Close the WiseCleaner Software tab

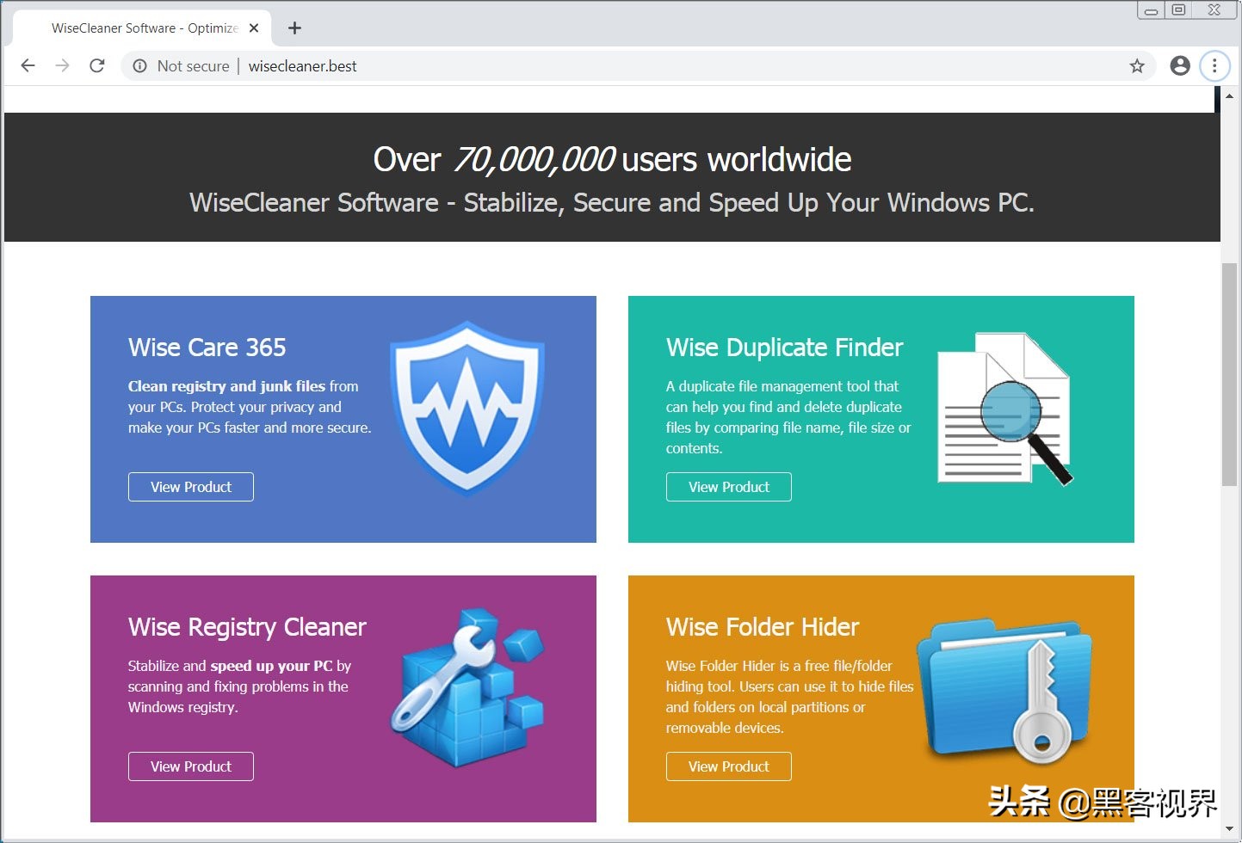click(254, 28)
